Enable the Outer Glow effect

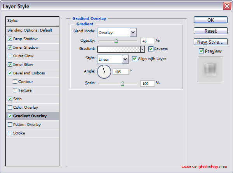coord(10,56)
